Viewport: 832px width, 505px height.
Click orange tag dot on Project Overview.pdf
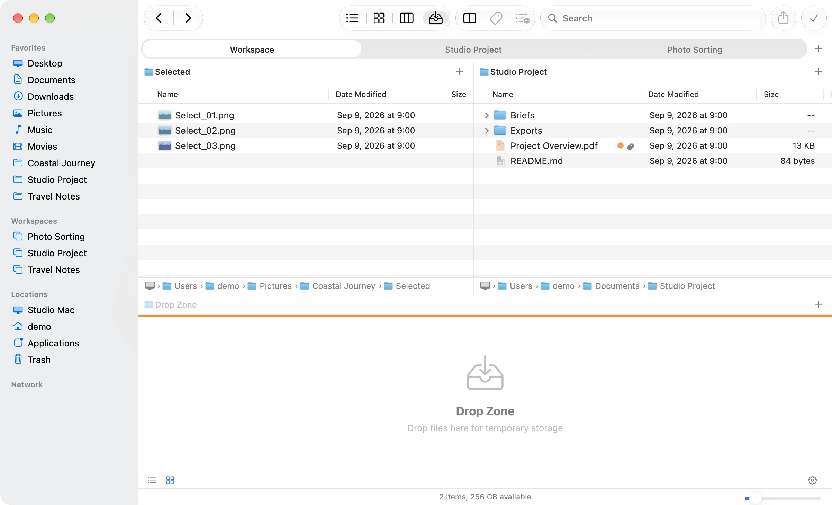pos(620,146)
